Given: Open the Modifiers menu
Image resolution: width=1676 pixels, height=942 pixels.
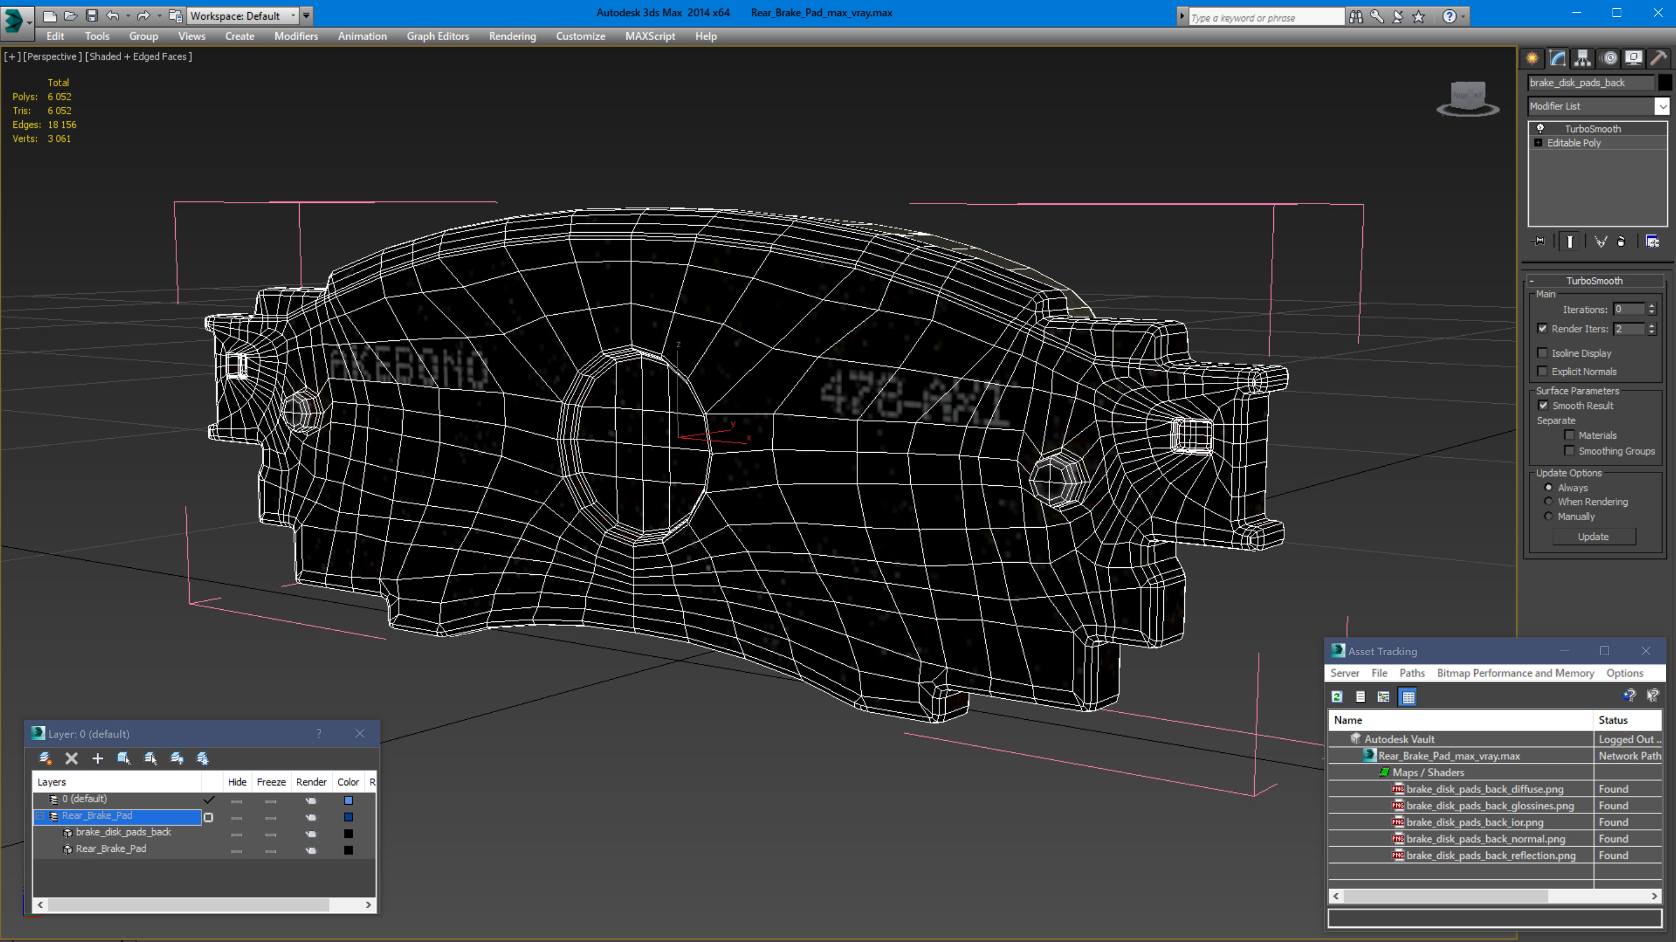Looking at the screenshot, I should coord(296,37).
